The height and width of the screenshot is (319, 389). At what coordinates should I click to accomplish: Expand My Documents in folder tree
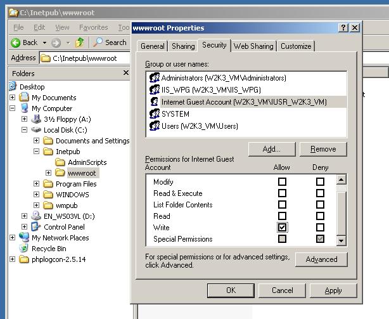(13, 97)
